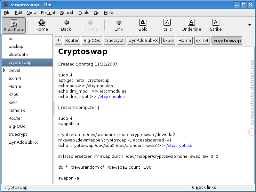The width and height of the screenshot is (256, 192).
Task: Click cryptoswap button in path bar
Action: tap(227, 41)
